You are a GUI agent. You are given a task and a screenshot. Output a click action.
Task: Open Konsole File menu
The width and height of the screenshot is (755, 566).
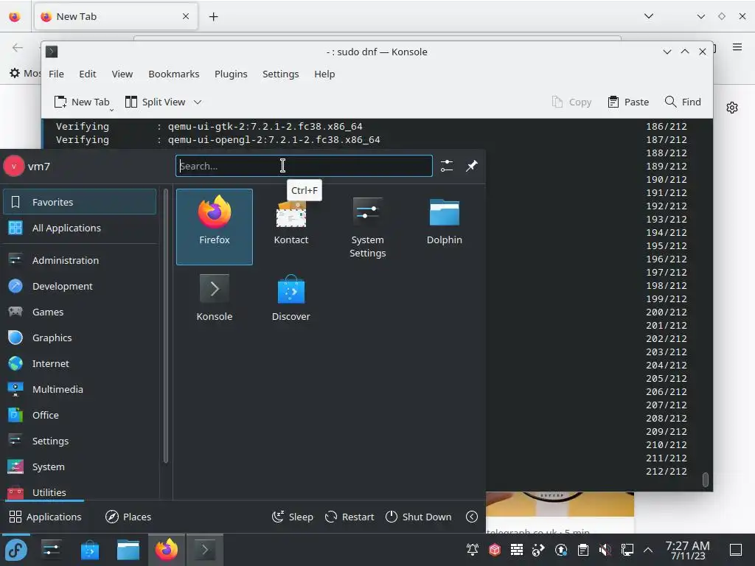pyautogui.click(x=56, y=74)
